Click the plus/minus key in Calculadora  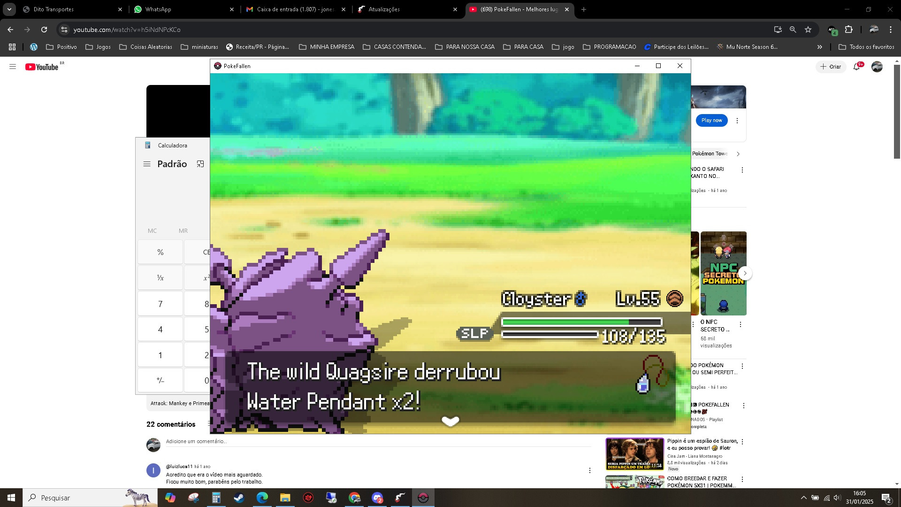click(160, 380)
